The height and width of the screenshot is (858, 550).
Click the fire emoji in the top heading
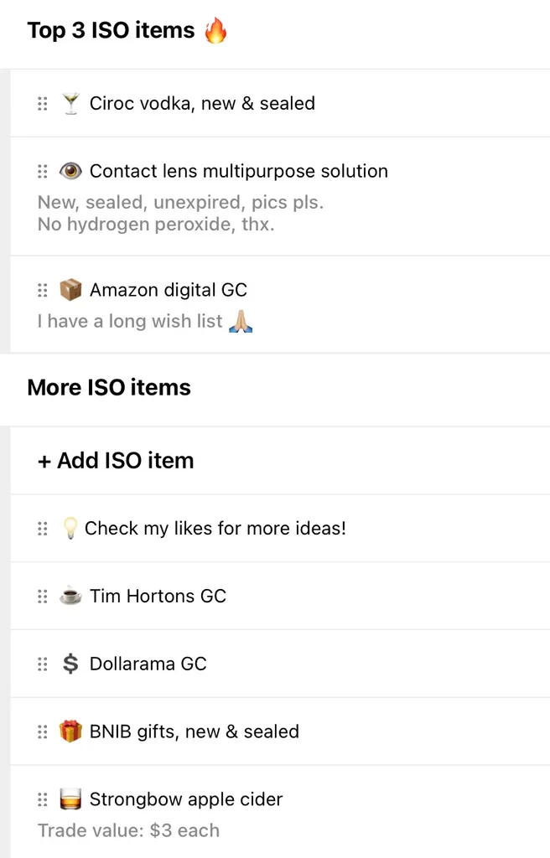pyautogui.click(x=217, y=29)
